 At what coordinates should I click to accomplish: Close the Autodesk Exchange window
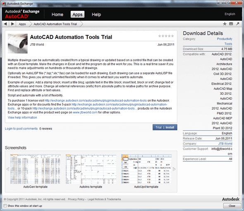coord(237,2)
